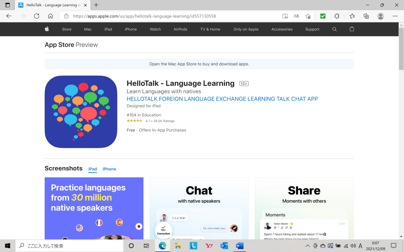Select the iPhone screenshots tab
This screenshot has width=404, height=252.
109,169
